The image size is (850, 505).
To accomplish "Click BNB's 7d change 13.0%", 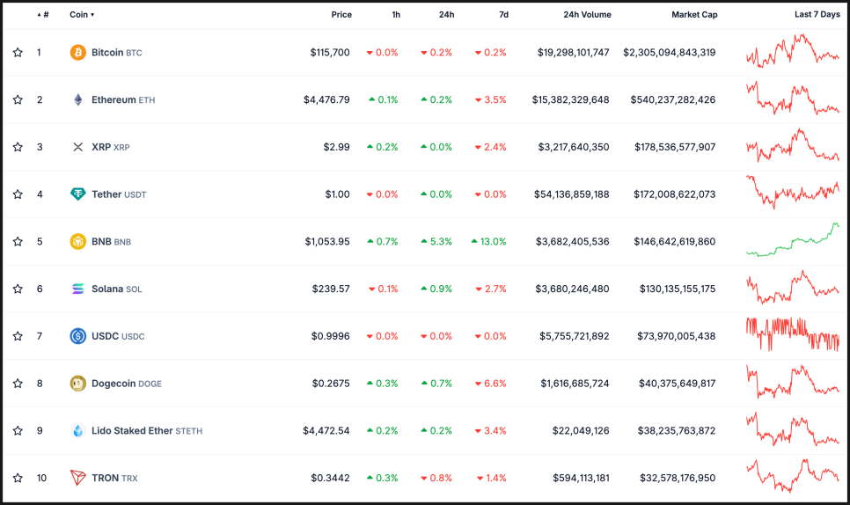I will (489, 241).
